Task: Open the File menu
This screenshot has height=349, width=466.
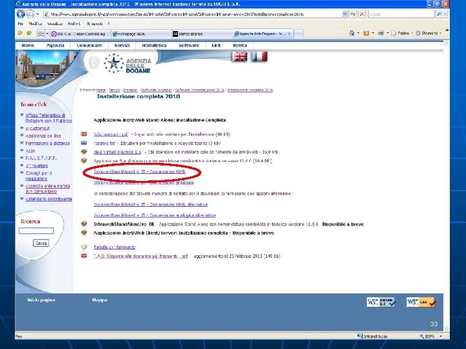Action: coord(21,23)
